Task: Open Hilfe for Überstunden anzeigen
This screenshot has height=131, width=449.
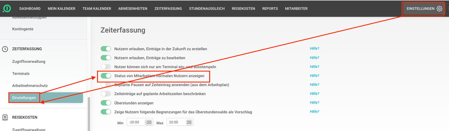Action: (x=315, y=103)
